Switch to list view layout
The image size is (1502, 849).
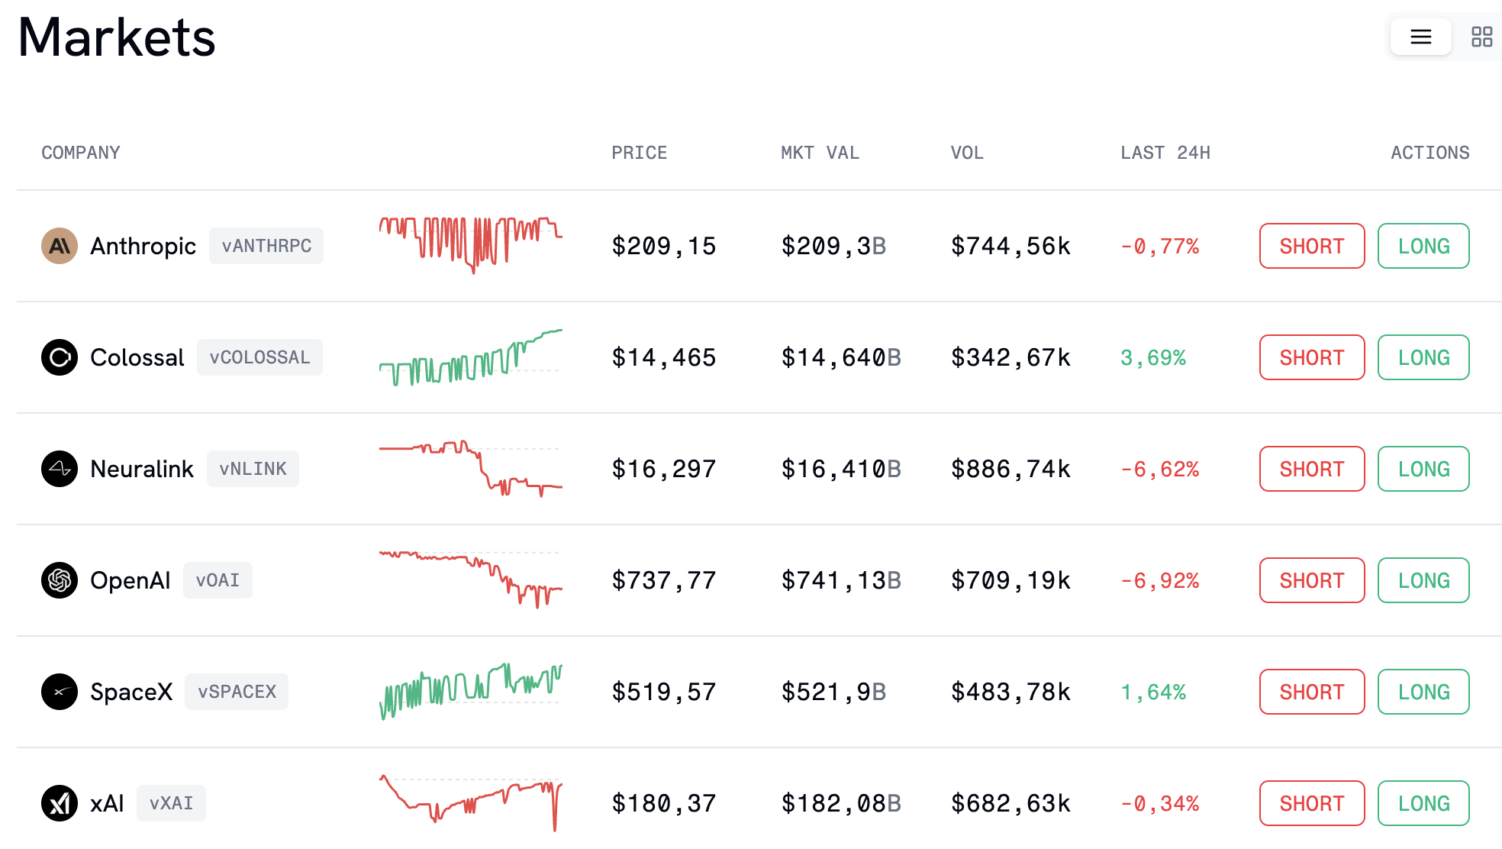(1420, 37)
